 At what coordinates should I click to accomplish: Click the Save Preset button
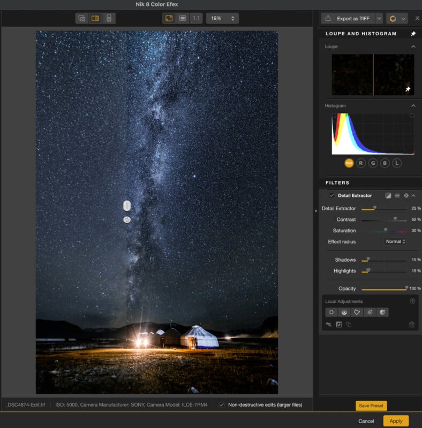point(371,406)
